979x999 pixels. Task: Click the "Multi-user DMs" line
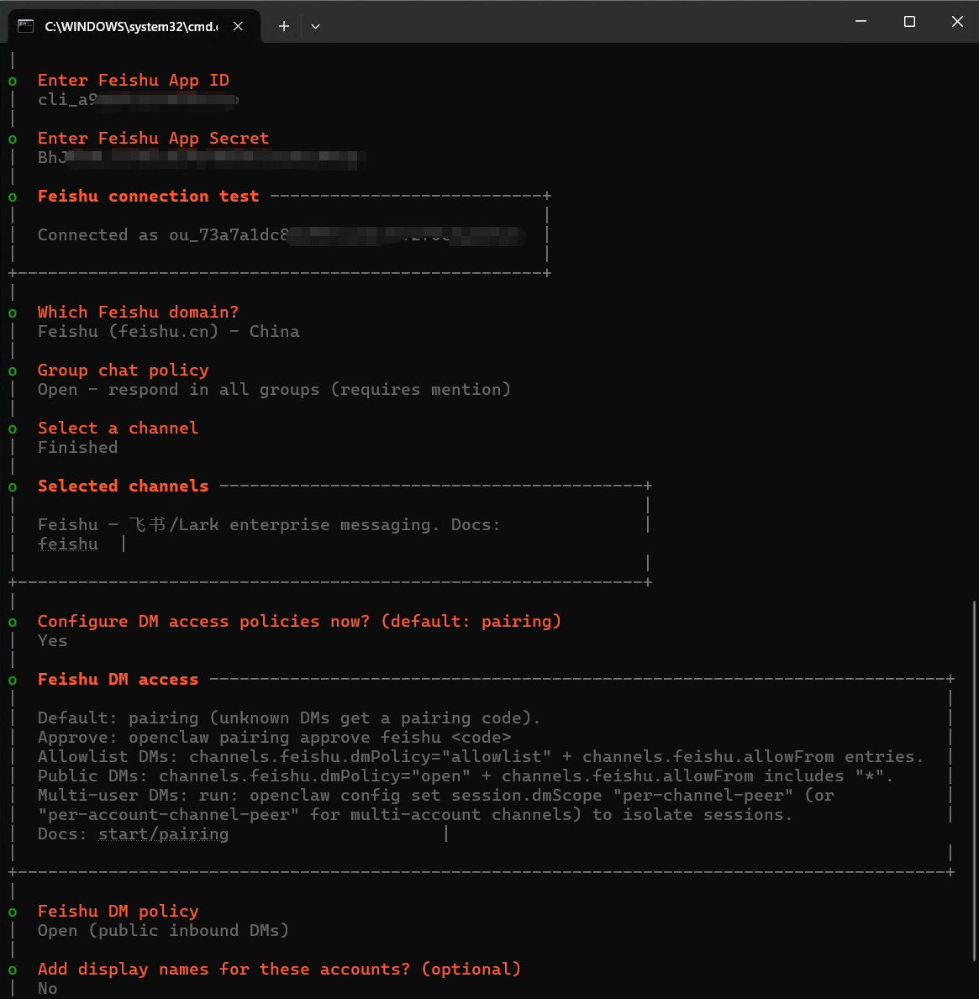[x=435, y=795]
